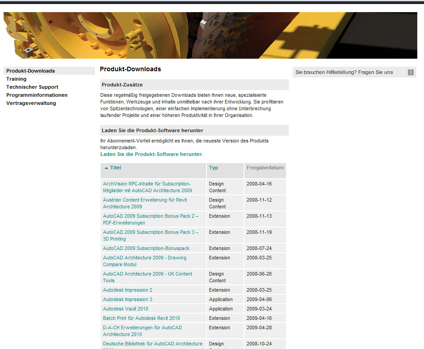Open AutoCAD 2009 Bonus Pack 3 3D Printing
The image size is (424, 349).
[x=150, y=235]
